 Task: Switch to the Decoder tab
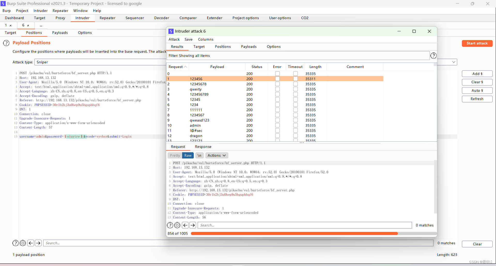[x=161, y=18]
